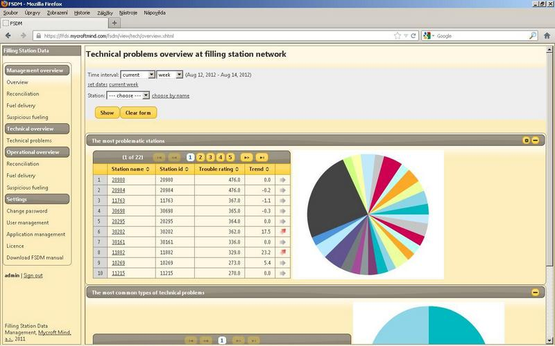Click red trend icon for station 11882
The height and width of the screenshot is (346, 555).
pos(282,253)
